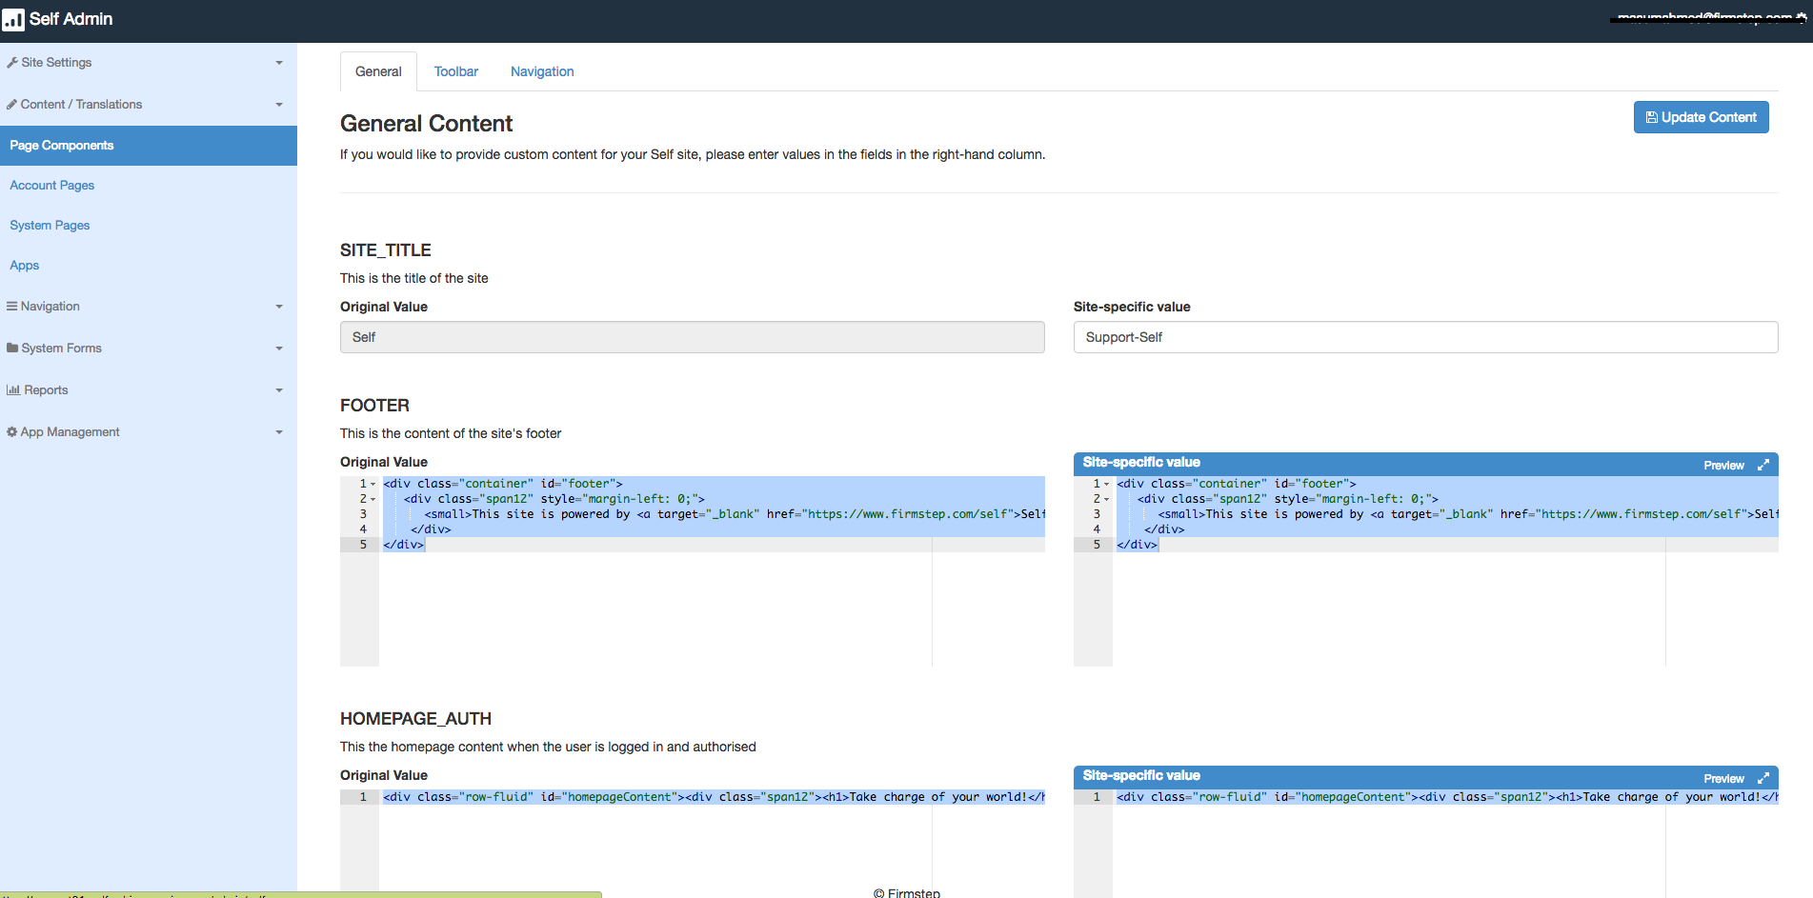Collapse the code fold on FOOTER original line 1
The image size is (1813, 898).
tap(372, 483)
